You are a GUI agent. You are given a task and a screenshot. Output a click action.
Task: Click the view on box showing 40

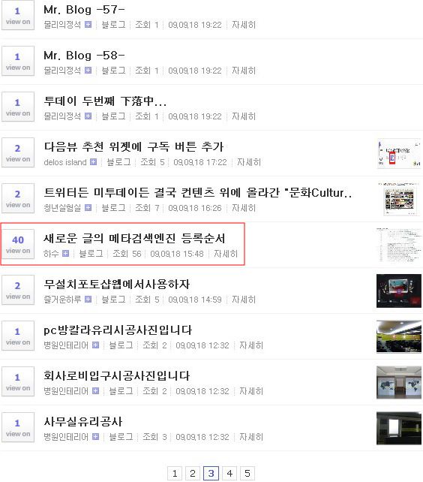point(18,244)
